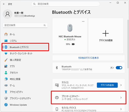The height and width of the screenshot is (112, 129).
Task: Open the アクセシビリティ figure icon
Action: [x=6, y=92]
